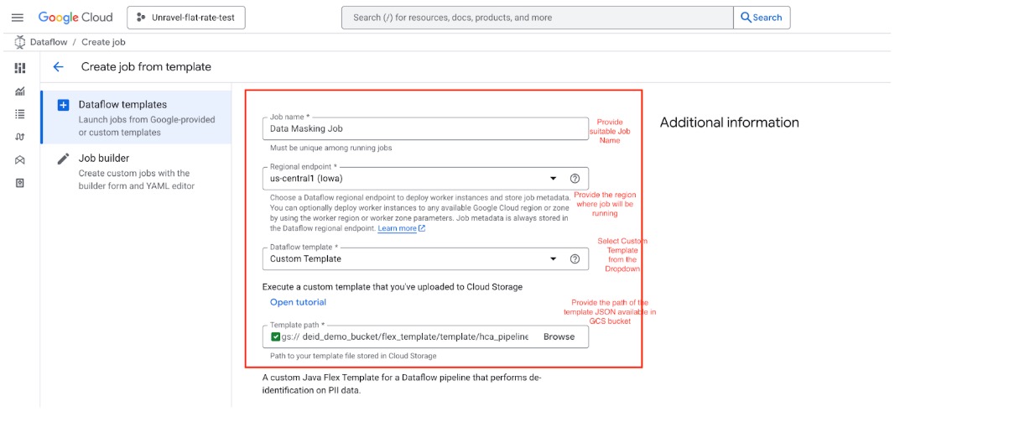Click the green checkmark in Template path

point(275,337)
